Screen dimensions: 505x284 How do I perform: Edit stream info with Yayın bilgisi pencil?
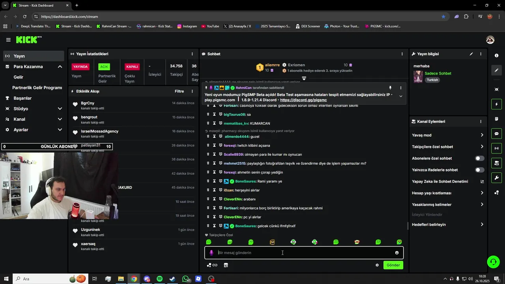tap(471, 54)
